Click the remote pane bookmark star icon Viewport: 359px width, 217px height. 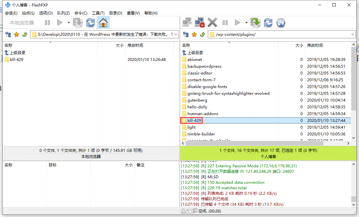194,35
